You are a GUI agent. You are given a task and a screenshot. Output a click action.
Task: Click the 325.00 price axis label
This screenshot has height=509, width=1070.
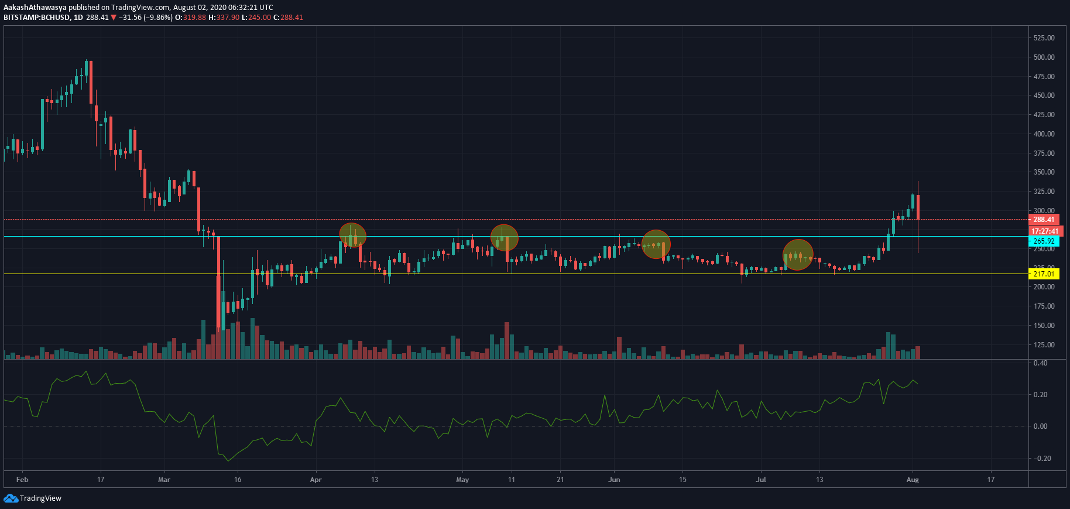click(x=1044, y=192)
